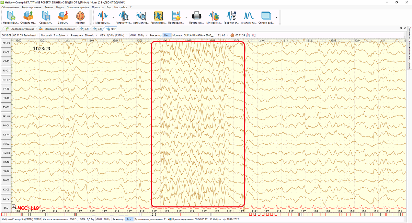The height and width of the screenshot is (223, 412).
Task: Select the ECG channel label
Action: pyautogui.click(x=6, y=208)
